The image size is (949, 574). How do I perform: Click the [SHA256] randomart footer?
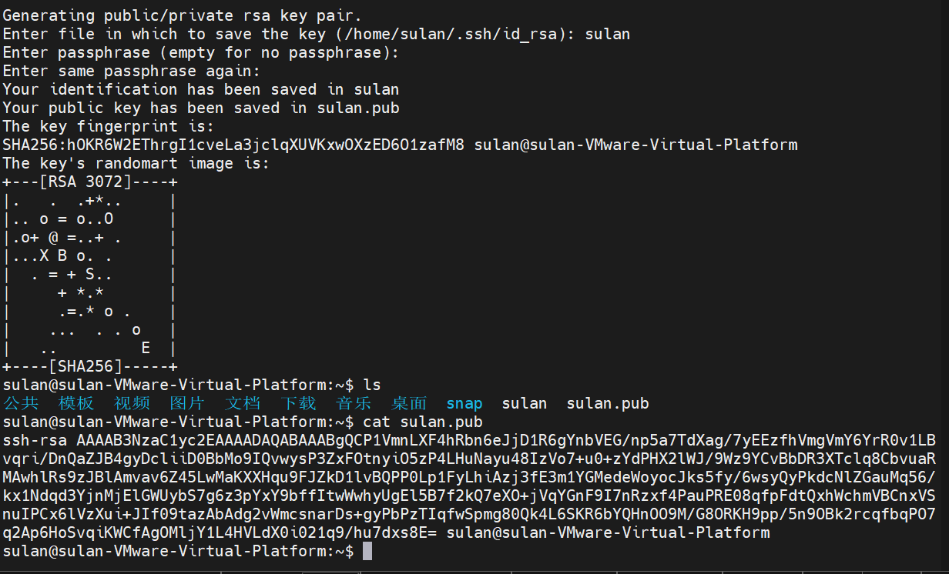point(90,366)
